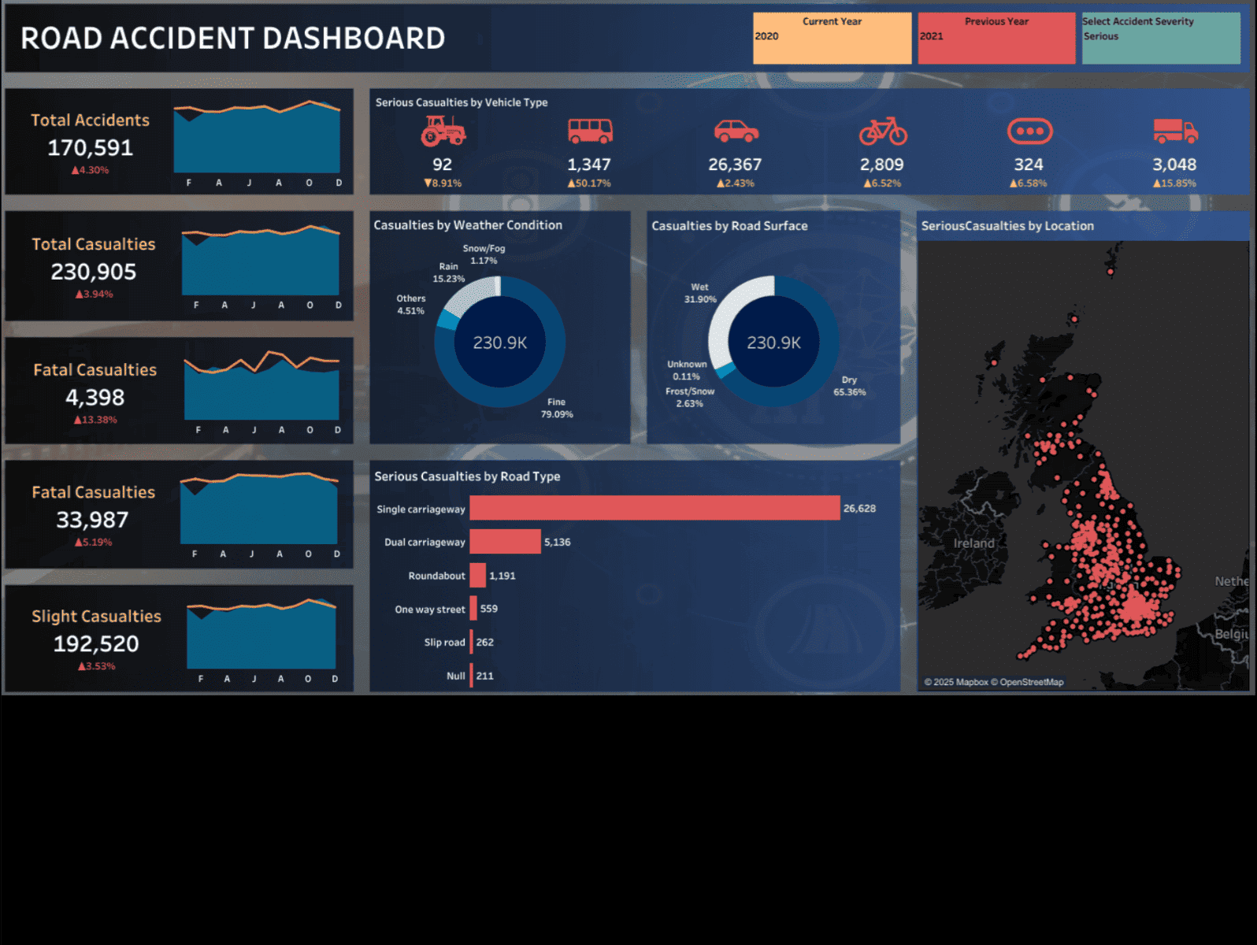Open the Select Accident Severity dropdown
This screenshot has height=945, width=1257.
coord(1161,38)
